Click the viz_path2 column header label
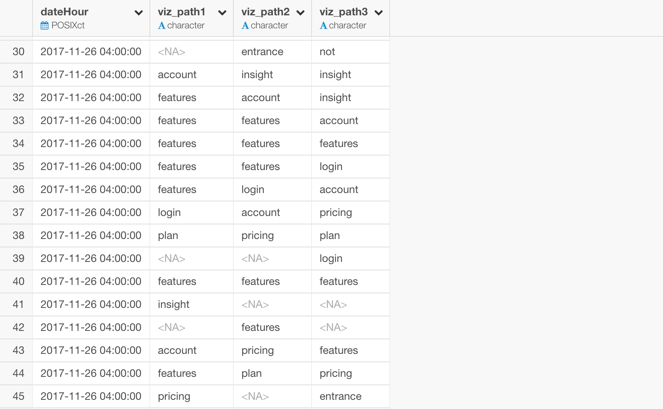 [265, 12]
